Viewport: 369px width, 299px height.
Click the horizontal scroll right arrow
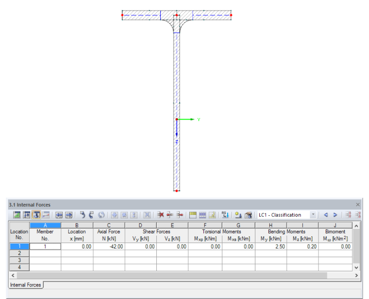click(x=356, y=275)
